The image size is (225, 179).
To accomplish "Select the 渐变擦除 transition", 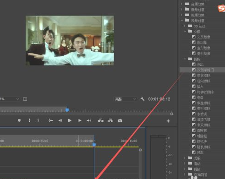I will (x=203, y=125).
